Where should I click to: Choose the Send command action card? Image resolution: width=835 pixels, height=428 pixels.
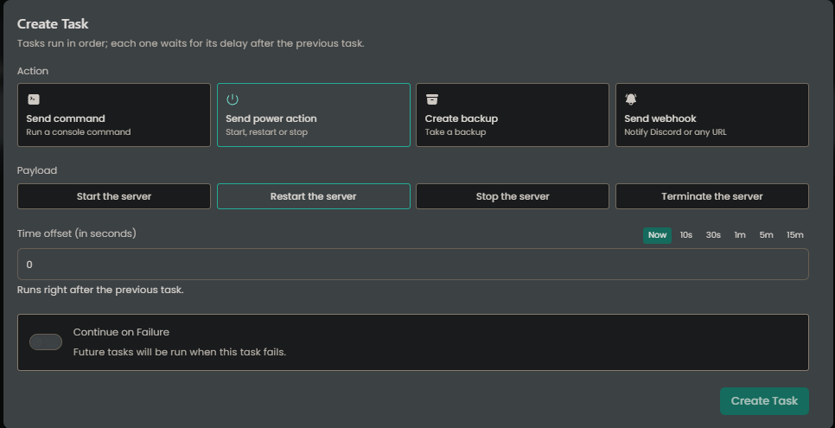pyautogui.click(x=114, y=115)
